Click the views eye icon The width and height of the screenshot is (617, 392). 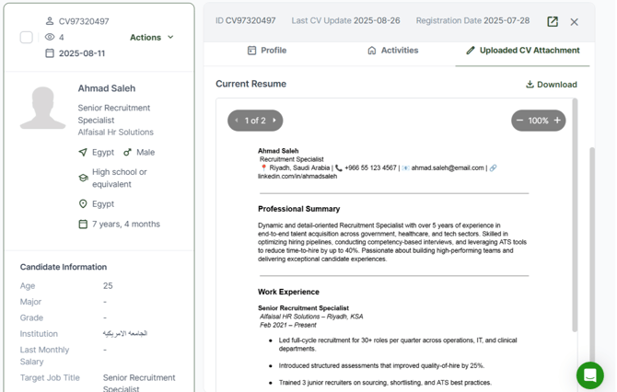50,38
